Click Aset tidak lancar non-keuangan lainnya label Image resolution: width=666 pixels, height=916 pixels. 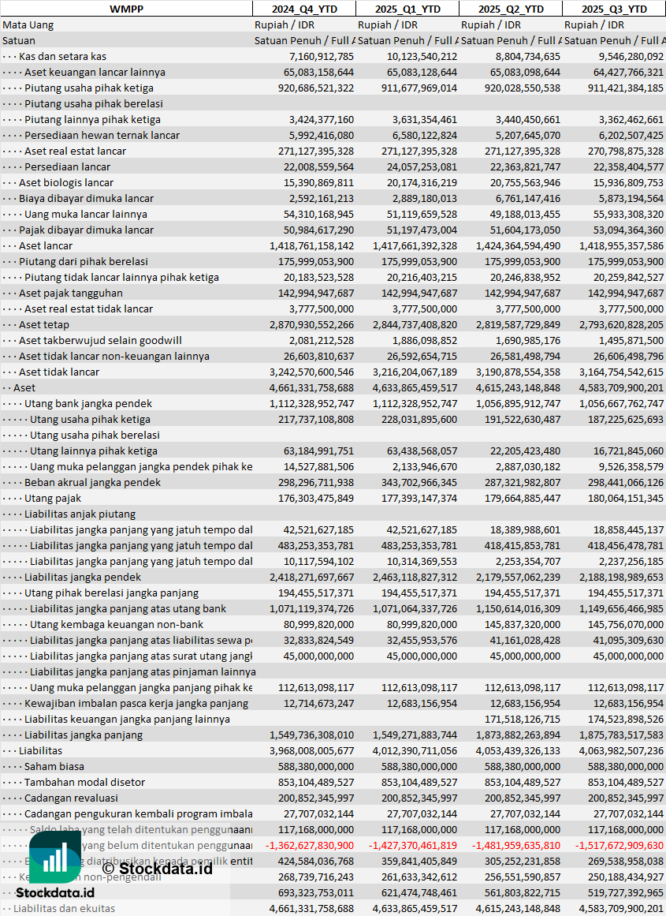point(113,357)
